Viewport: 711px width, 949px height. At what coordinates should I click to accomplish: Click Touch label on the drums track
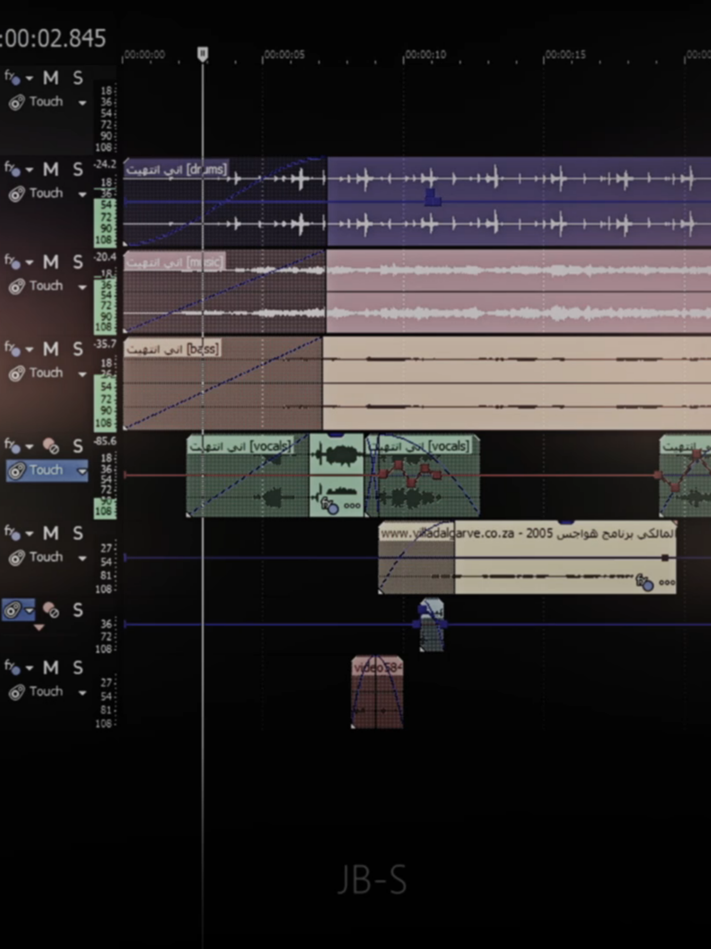[46, 193]
